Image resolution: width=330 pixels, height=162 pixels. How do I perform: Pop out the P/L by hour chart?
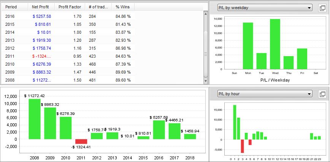point(322,94)
